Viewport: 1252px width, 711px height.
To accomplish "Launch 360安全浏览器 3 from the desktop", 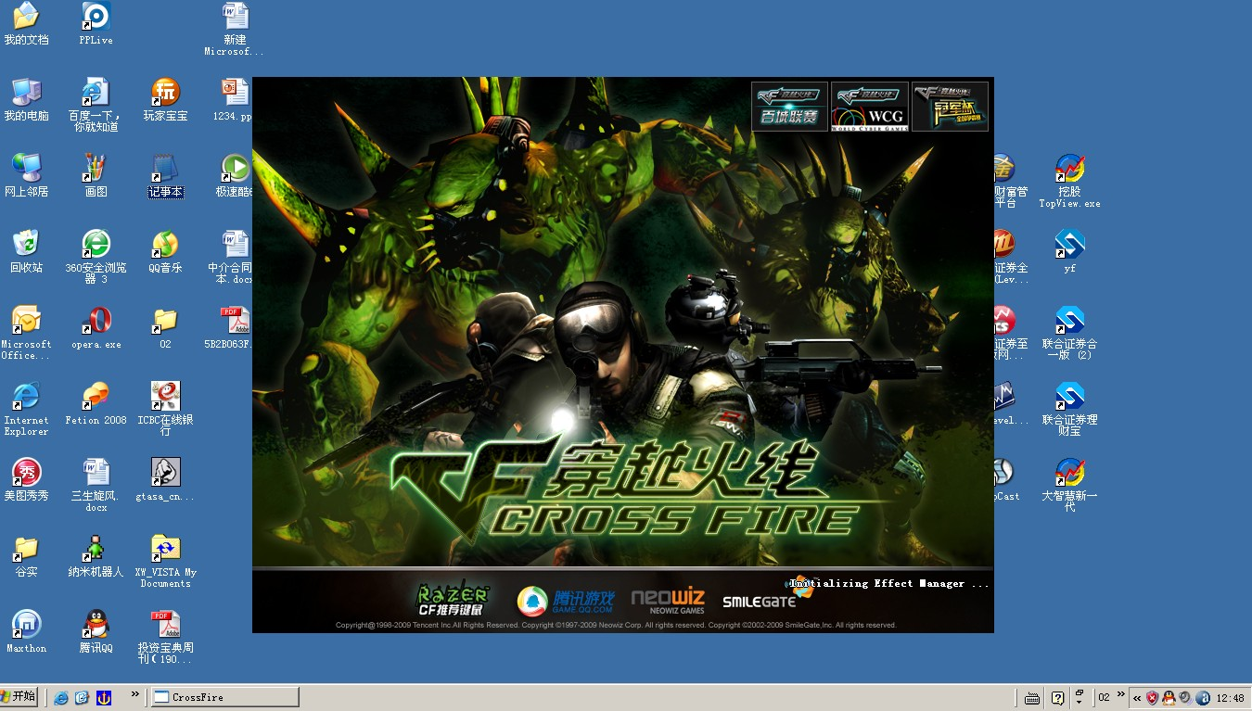I will click(x=96, y=257).
